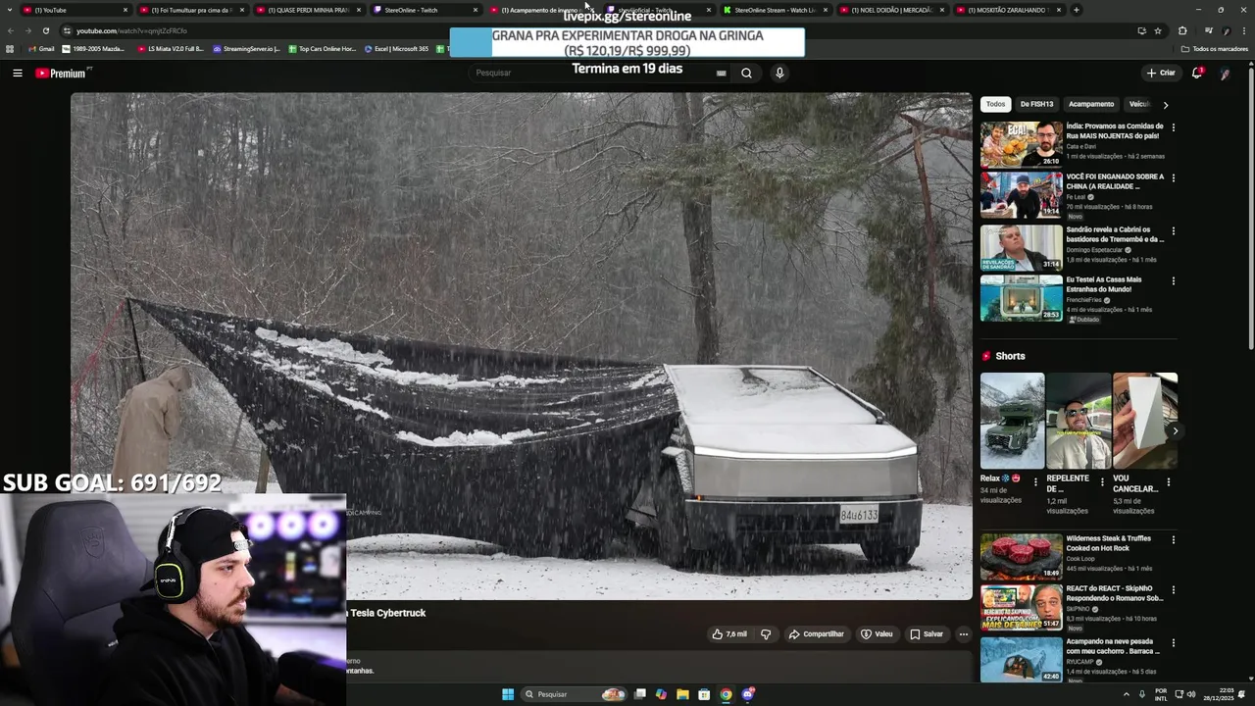The width and height of the screenshot is (1255, 706).
Task: Open Chrome's three-dot menu
Action: click(x=1244, y=30)
